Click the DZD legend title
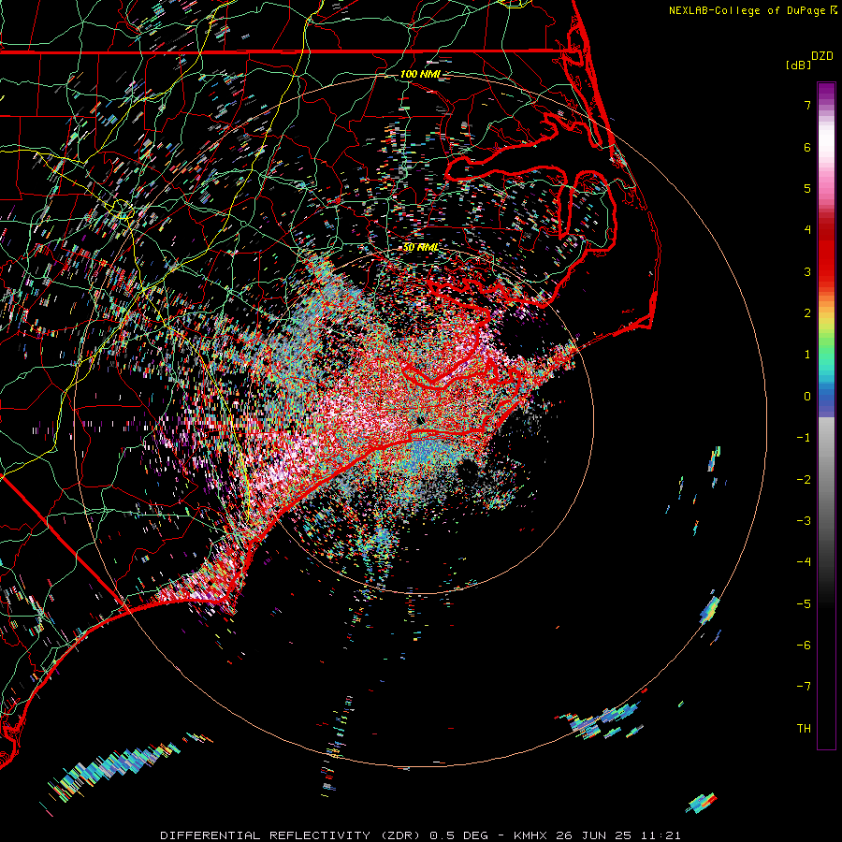 click(x=822, y=56)
